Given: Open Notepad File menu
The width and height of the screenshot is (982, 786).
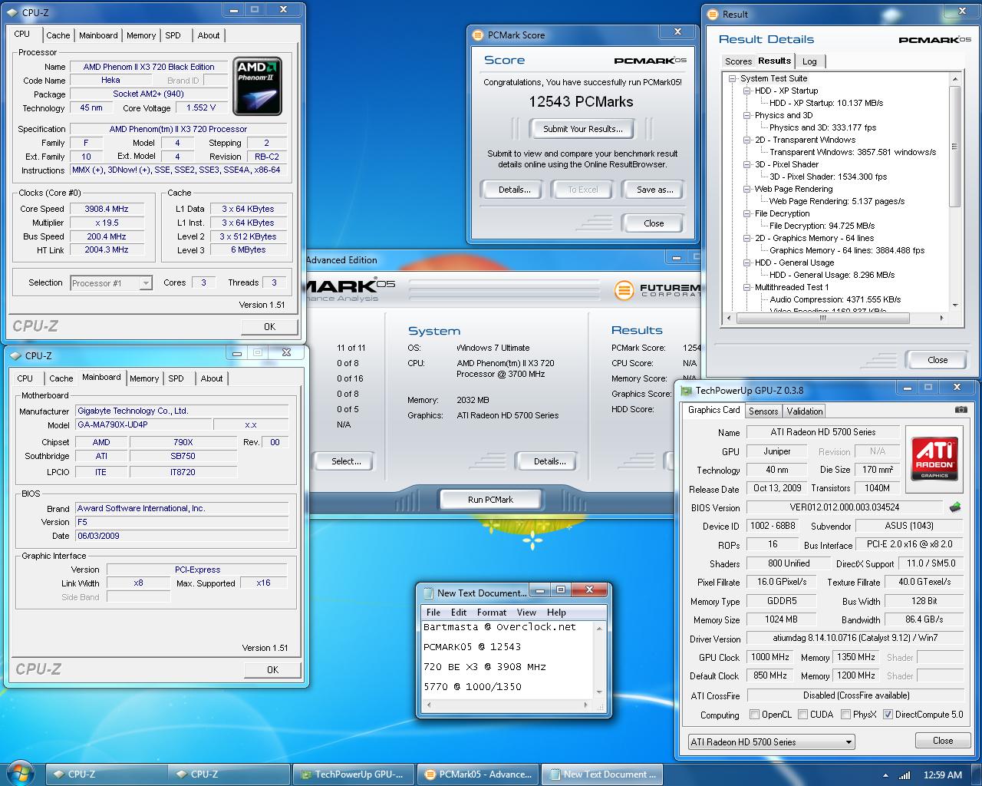Looking at the screenshot, I should tap(433, 613).
